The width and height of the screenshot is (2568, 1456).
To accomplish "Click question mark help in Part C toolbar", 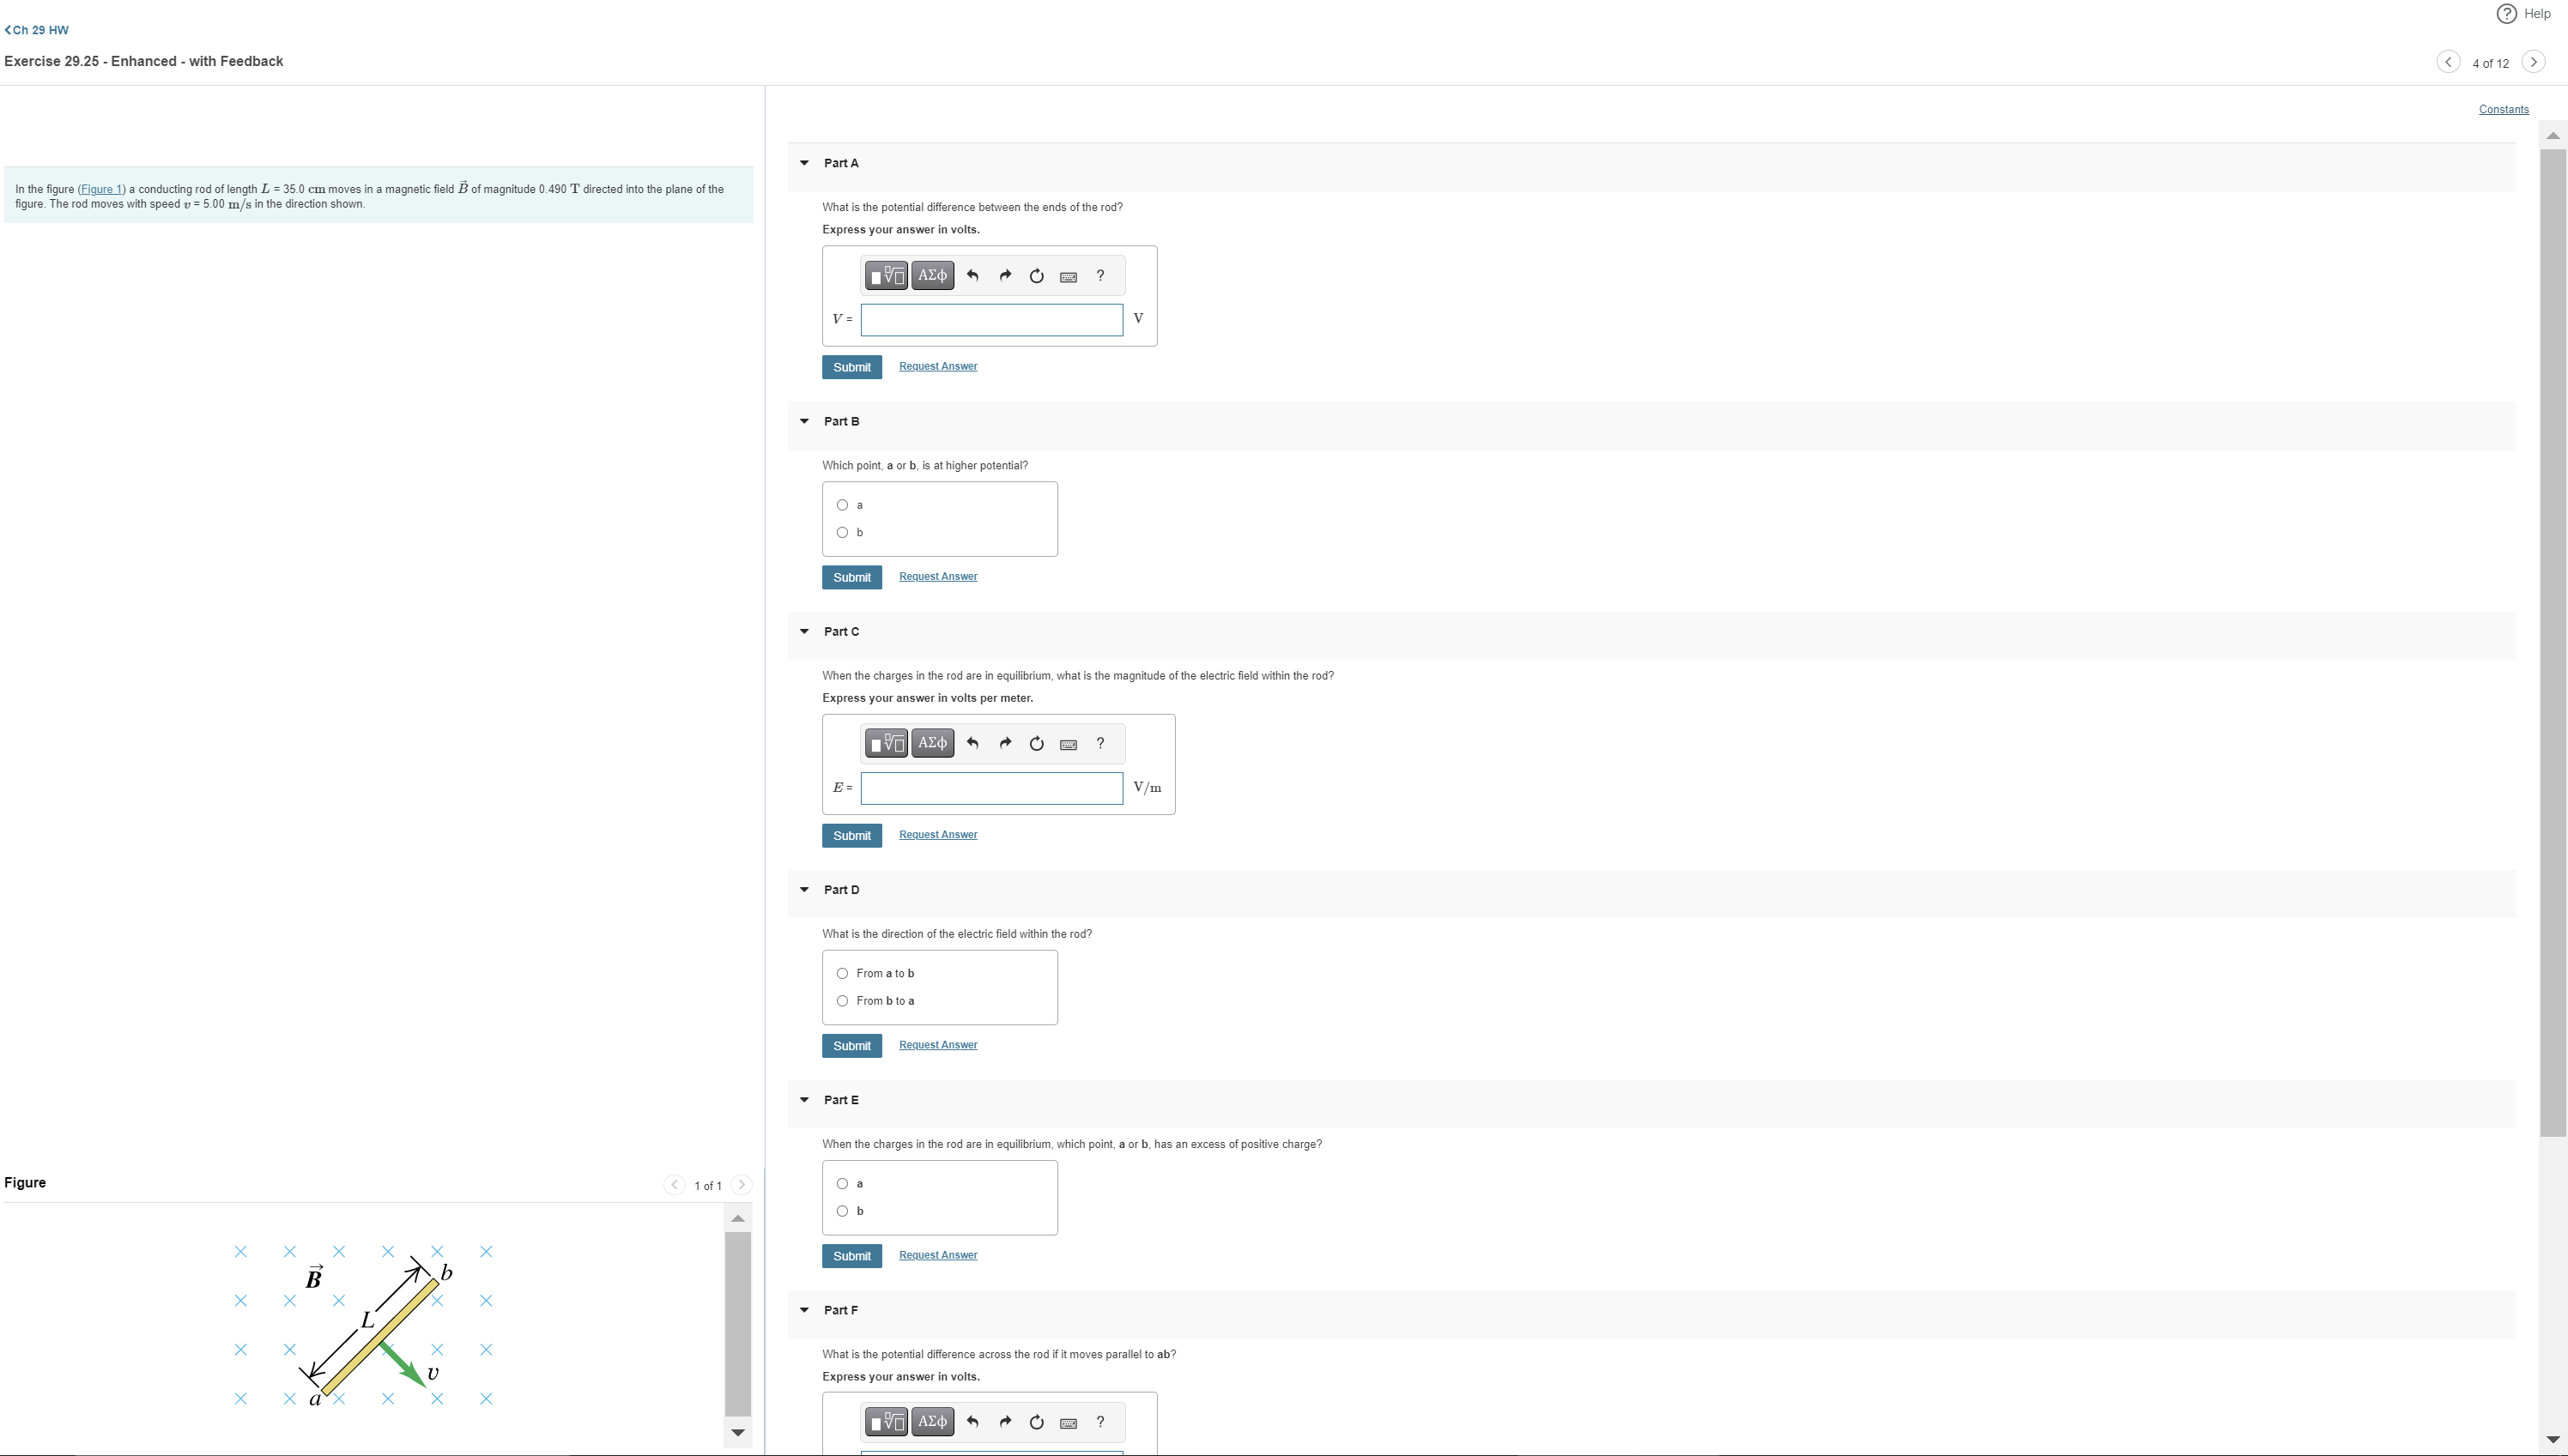I will point(1100,744).
